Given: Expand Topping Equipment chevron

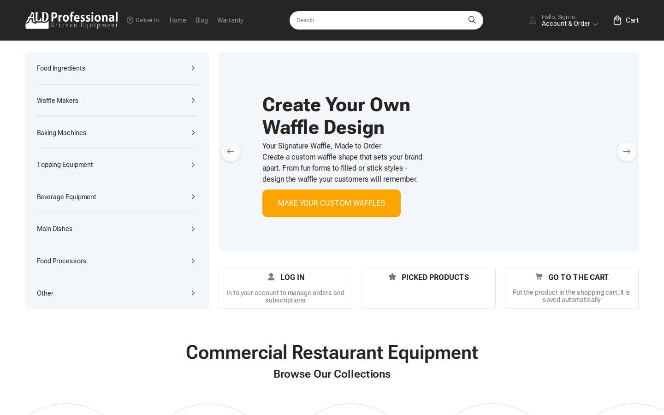Looking at the screenshot, I should [x=193, y=165].
